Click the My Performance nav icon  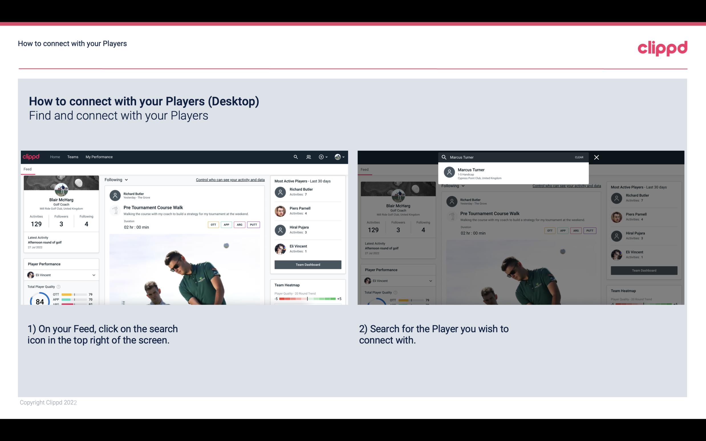click(x=99, y=156)
